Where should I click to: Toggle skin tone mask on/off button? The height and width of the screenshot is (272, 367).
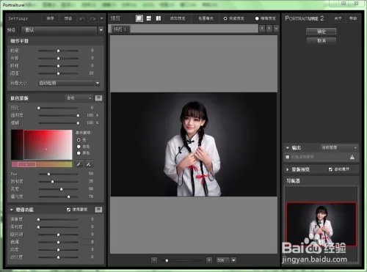[x=98, y=98]
